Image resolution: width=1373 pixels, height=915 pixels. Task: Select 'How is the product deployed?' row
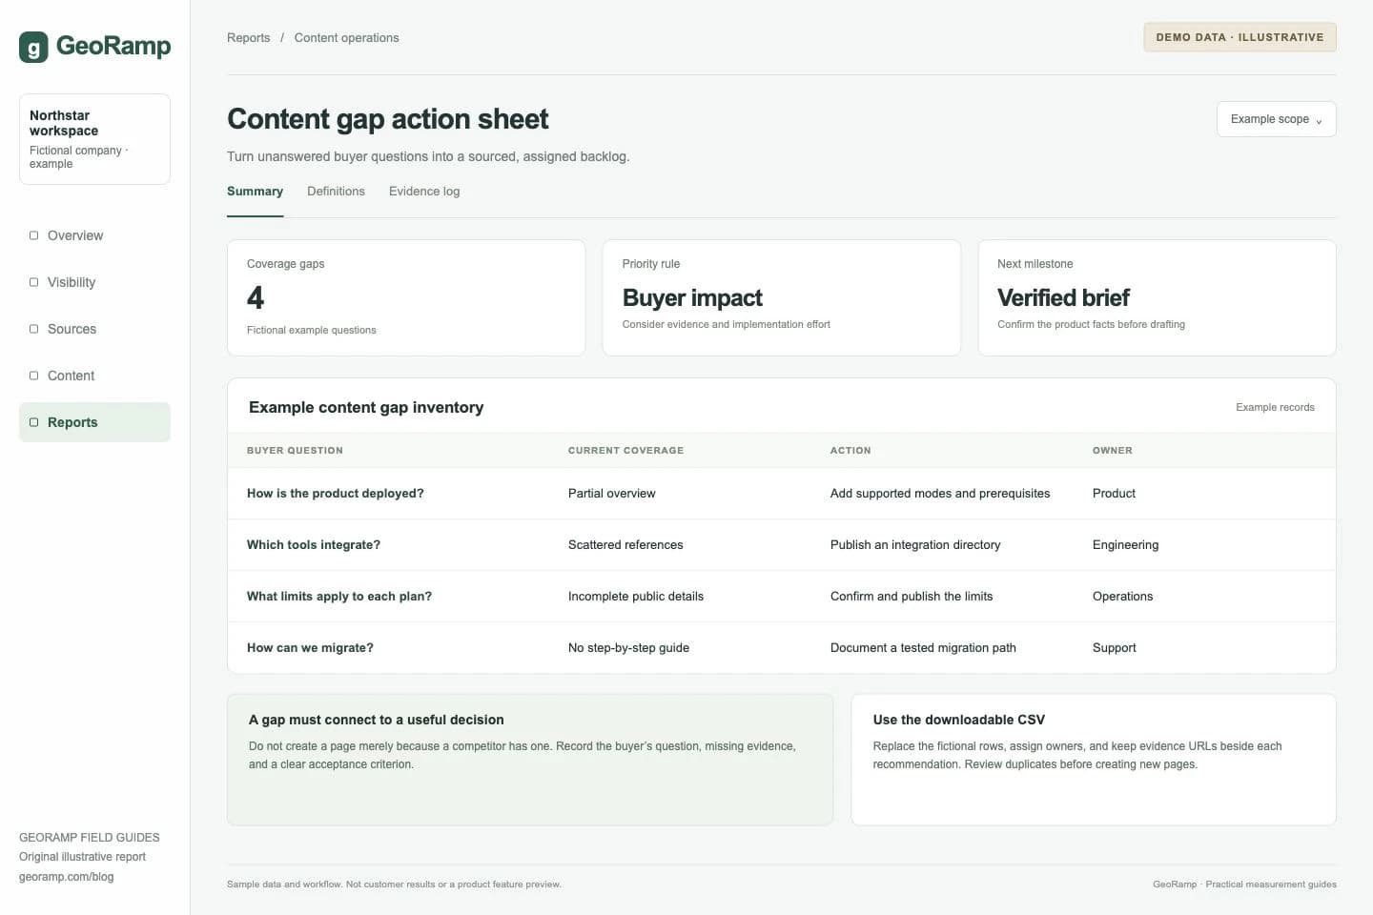click(x=781, y=494)
